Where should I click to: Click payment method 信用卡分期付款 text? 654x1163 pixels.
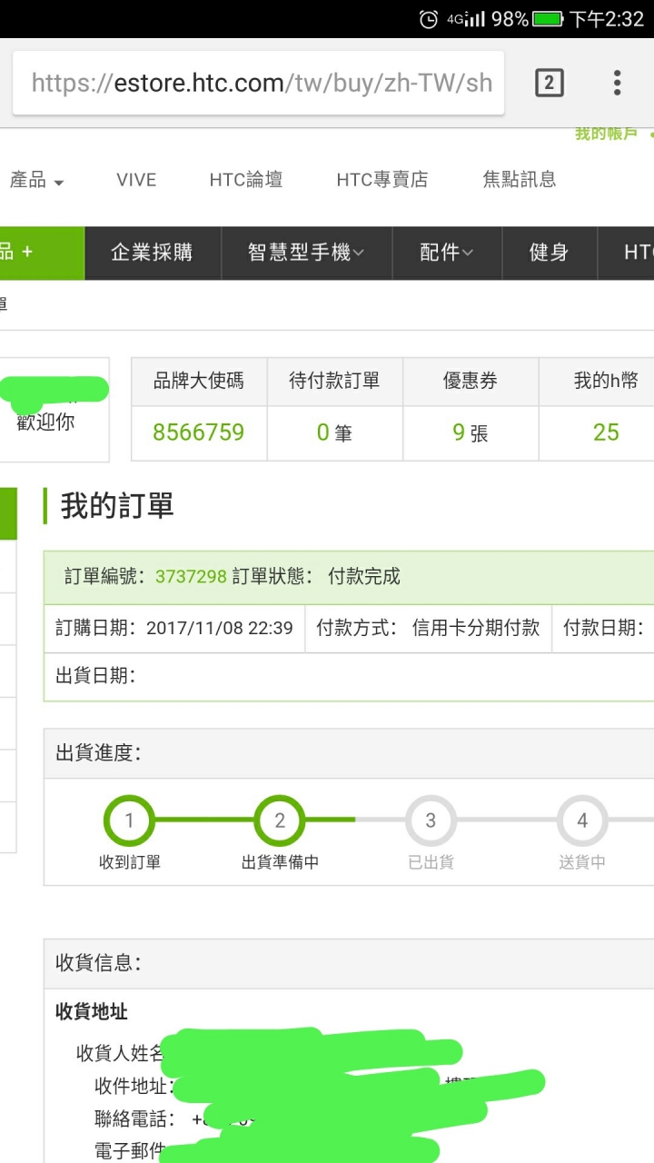pos(476,628)
